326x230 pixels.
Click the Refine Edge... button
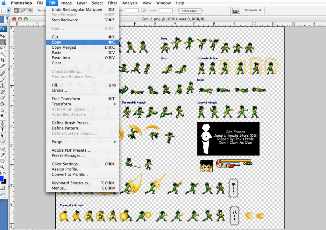click(190, 11)
